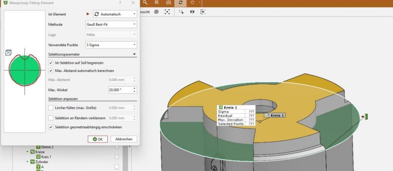The width and height of the screenshot is (393, 171).
Task: Click the OK button
Action: pyautogui.click(x=98, y=139)
